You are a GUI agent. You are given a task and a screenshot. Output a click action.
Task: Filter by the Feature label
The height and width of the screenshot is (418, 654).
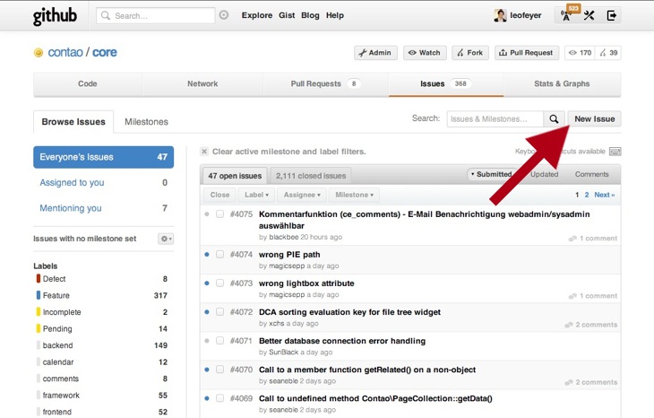tap(102, 296)
